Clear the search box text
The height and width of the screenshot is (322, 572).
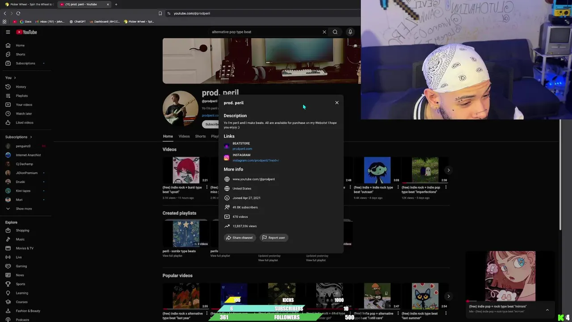[x=324, y=32]
